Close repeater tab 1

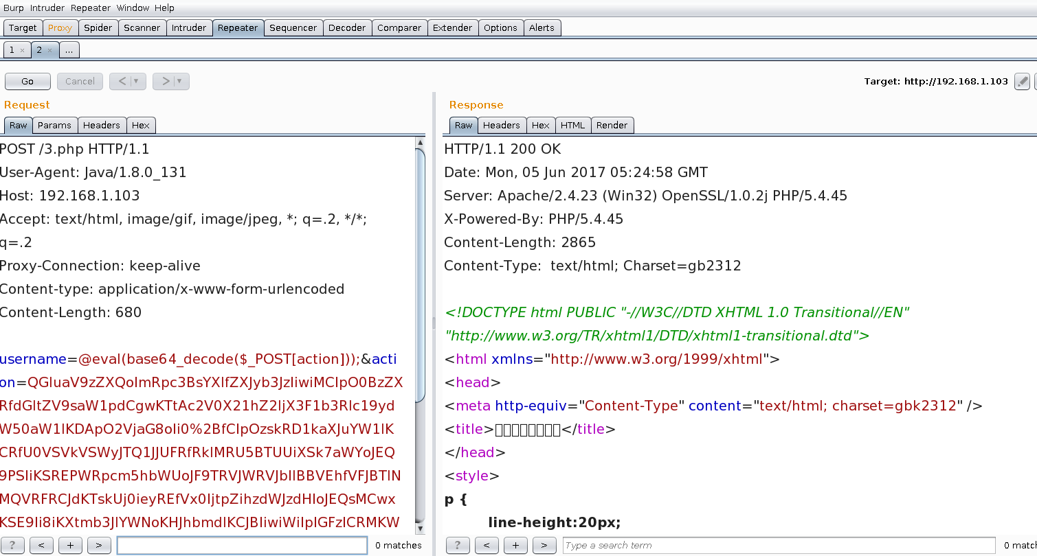pos(23,51)
